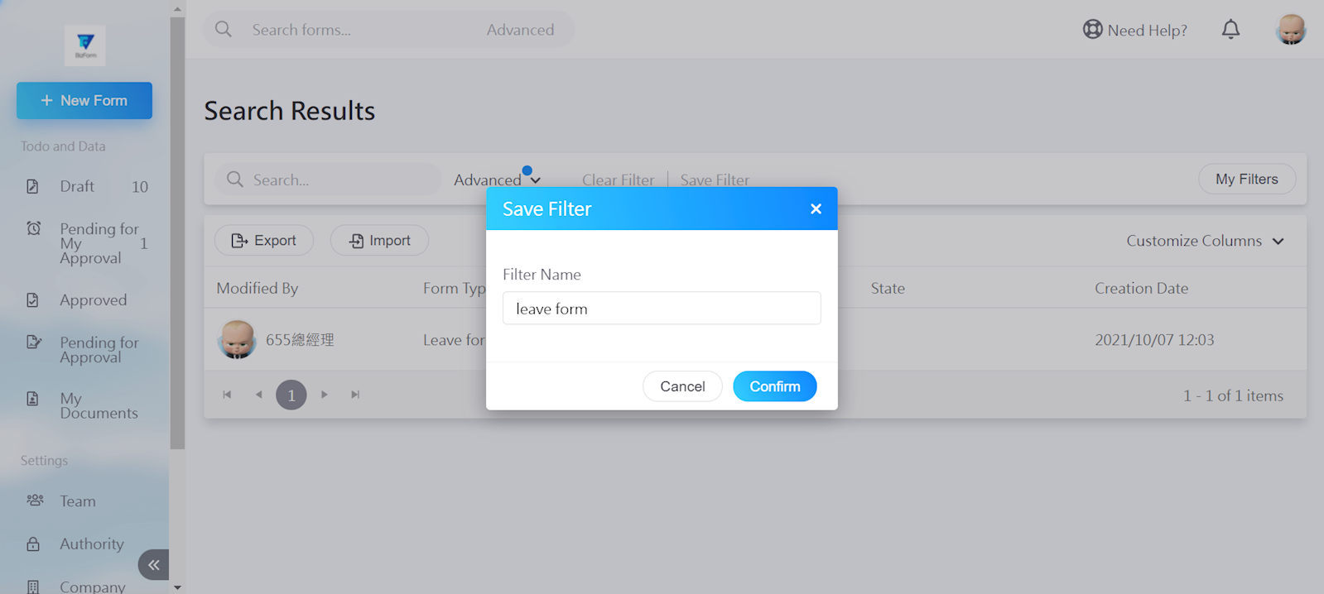Jump to last results page

[x=355, y=395]
